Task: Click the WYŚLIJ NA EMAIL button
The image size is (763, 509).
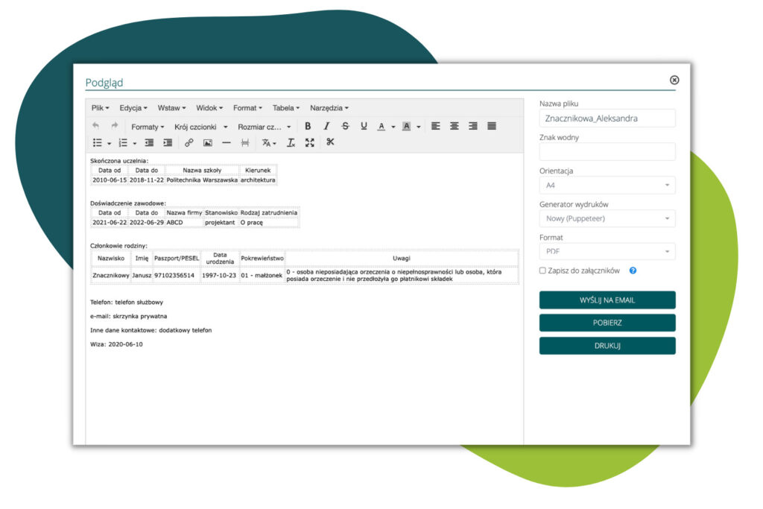Action: tap(607, 300)
